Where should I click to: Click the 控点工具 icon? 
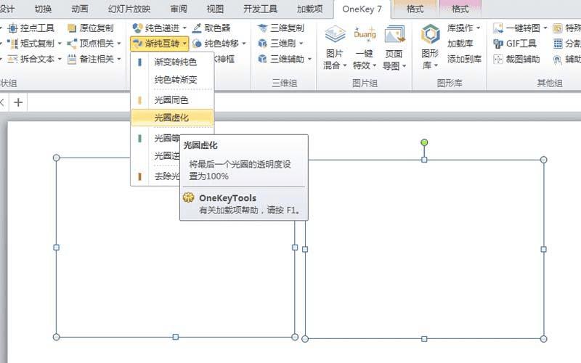(x=13, y=28)
